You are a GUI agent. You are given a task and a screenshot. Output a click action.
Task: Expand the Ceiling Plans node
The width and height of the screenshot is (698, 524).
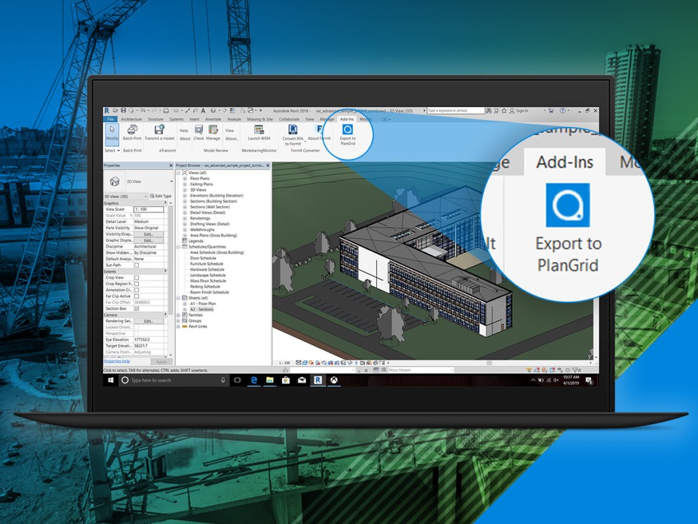(x=185, y=184)
